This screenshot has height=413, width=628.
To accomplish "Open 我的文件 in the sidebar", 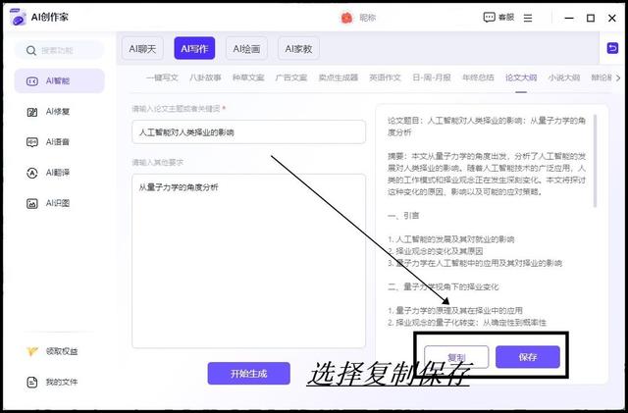I will click(x=62, y=383).
